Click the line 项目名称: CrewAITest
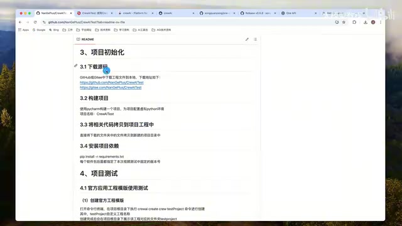This screenshot has height=226, width=402. [x=97, y=114]
